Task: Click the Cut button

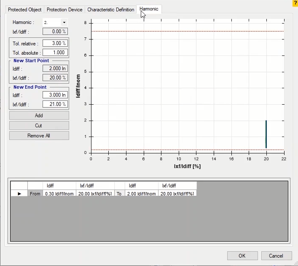Action: pos(39,126)
